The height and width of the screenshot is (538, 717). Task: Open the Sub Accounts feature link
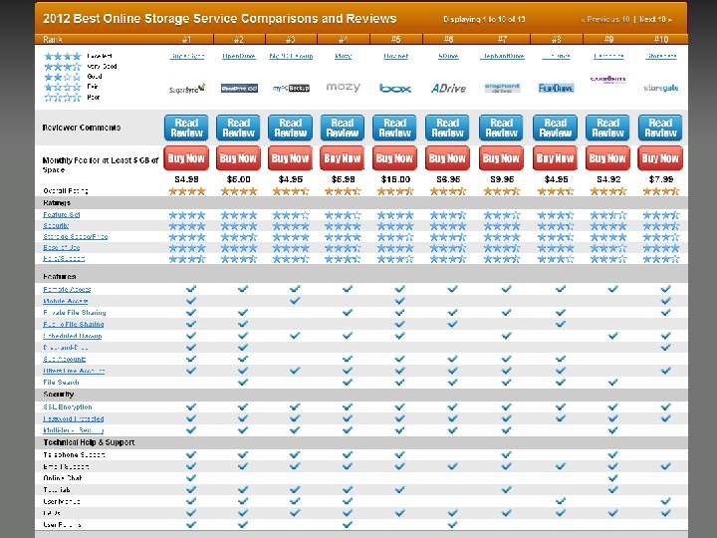coord(65,359)
